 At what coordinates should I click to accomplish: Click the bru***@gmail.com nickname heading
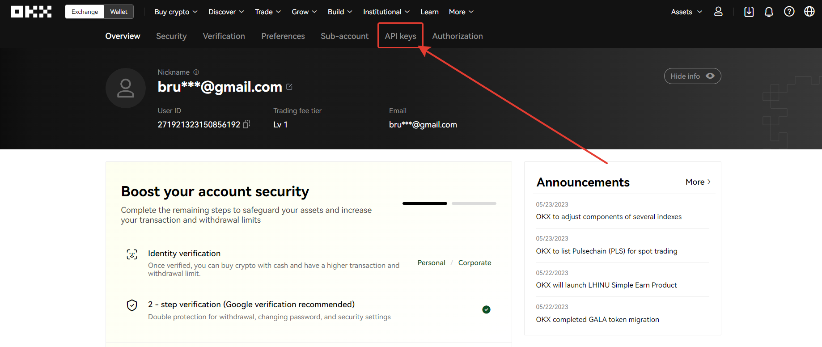click(x=220, y=87)
